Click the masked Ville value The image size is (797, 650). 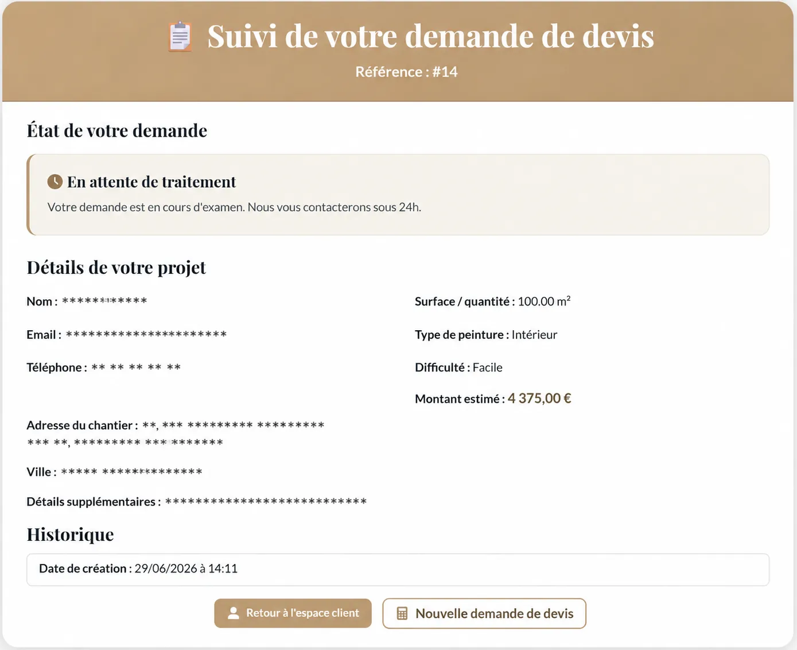point(131,472)
